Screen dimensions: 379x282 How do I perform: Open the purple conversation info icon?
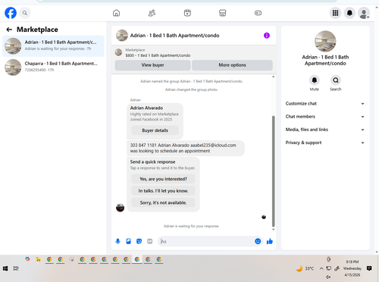tap(267, 36)
